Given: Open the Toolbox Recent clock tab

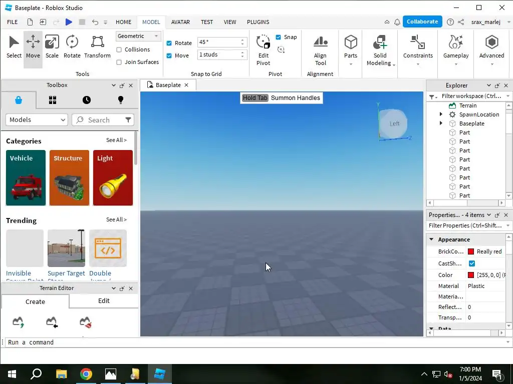Looking at the screenshot, I should pyautogui.click(x=87, y=100).
